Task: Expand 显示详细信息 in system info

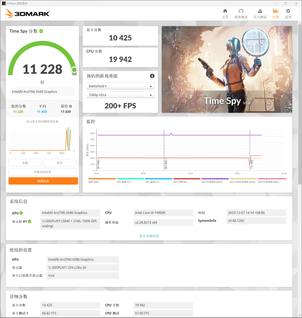Action: [149, 236]
